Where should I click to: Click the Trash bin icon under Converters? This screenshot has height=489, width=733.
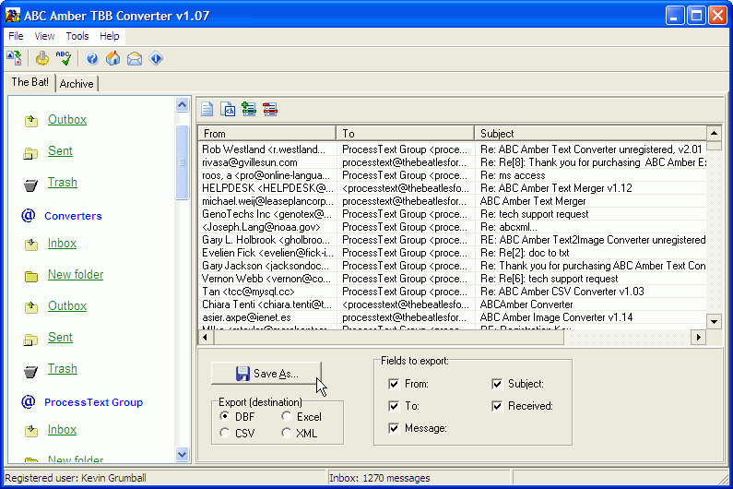pos(30,372)
